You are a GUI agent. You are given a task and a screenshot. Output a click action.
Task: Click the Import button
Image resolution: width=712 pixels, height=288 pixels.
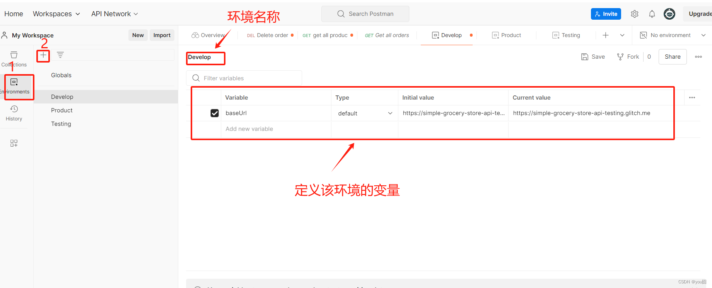tap(162, 35)
